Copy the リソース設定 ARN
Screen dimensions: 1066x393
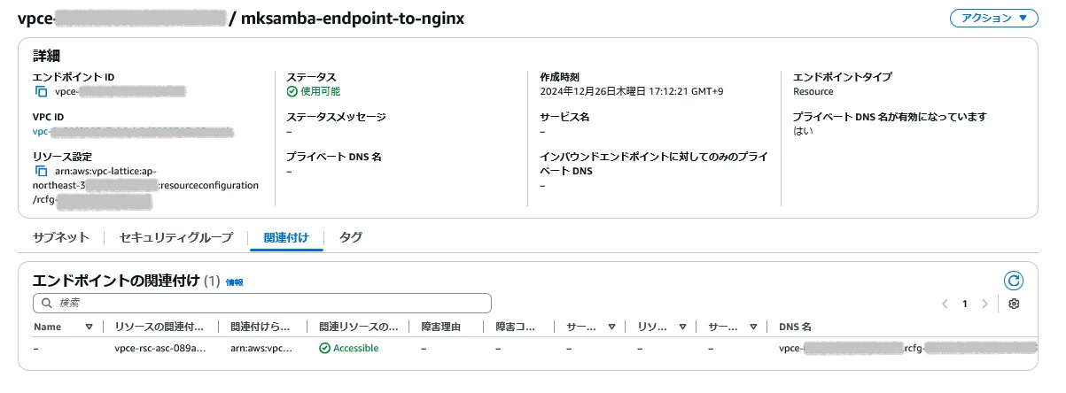pos(40,172)
